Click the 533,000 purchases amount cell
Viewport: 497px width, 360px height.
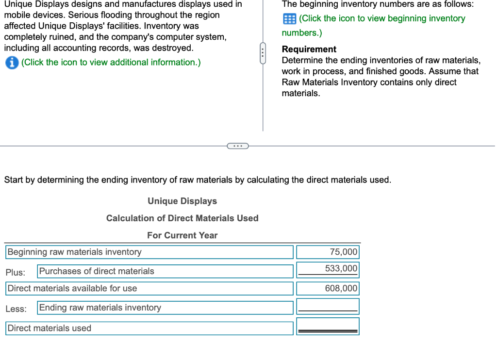328,269
